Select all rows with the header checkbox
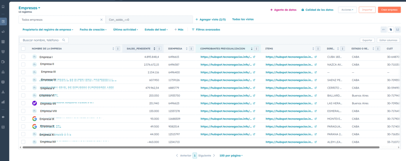 pos(23,49)
